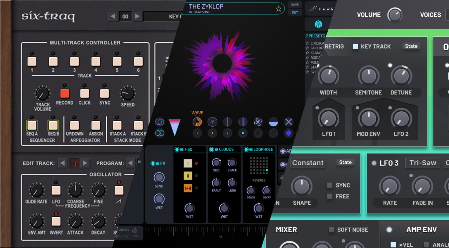
Task: Open the J-60 effect menu lines
Action: coord(182,149)
